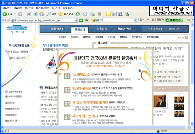
Task: Expand the Mail icon dropdown arrow
Action: tap(88, 14)
